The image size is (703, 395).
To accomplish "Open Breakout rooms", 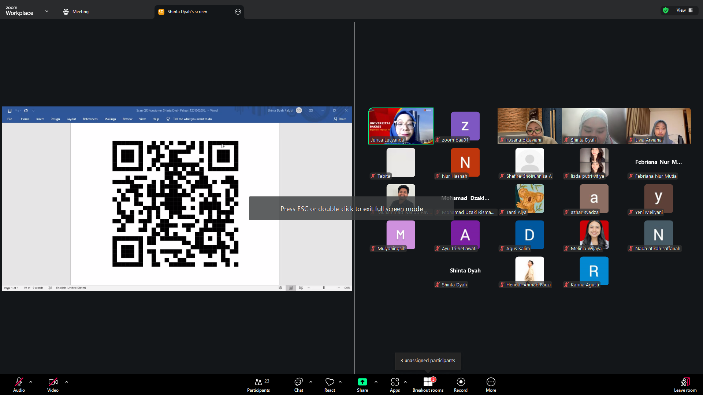I will 428,385.
